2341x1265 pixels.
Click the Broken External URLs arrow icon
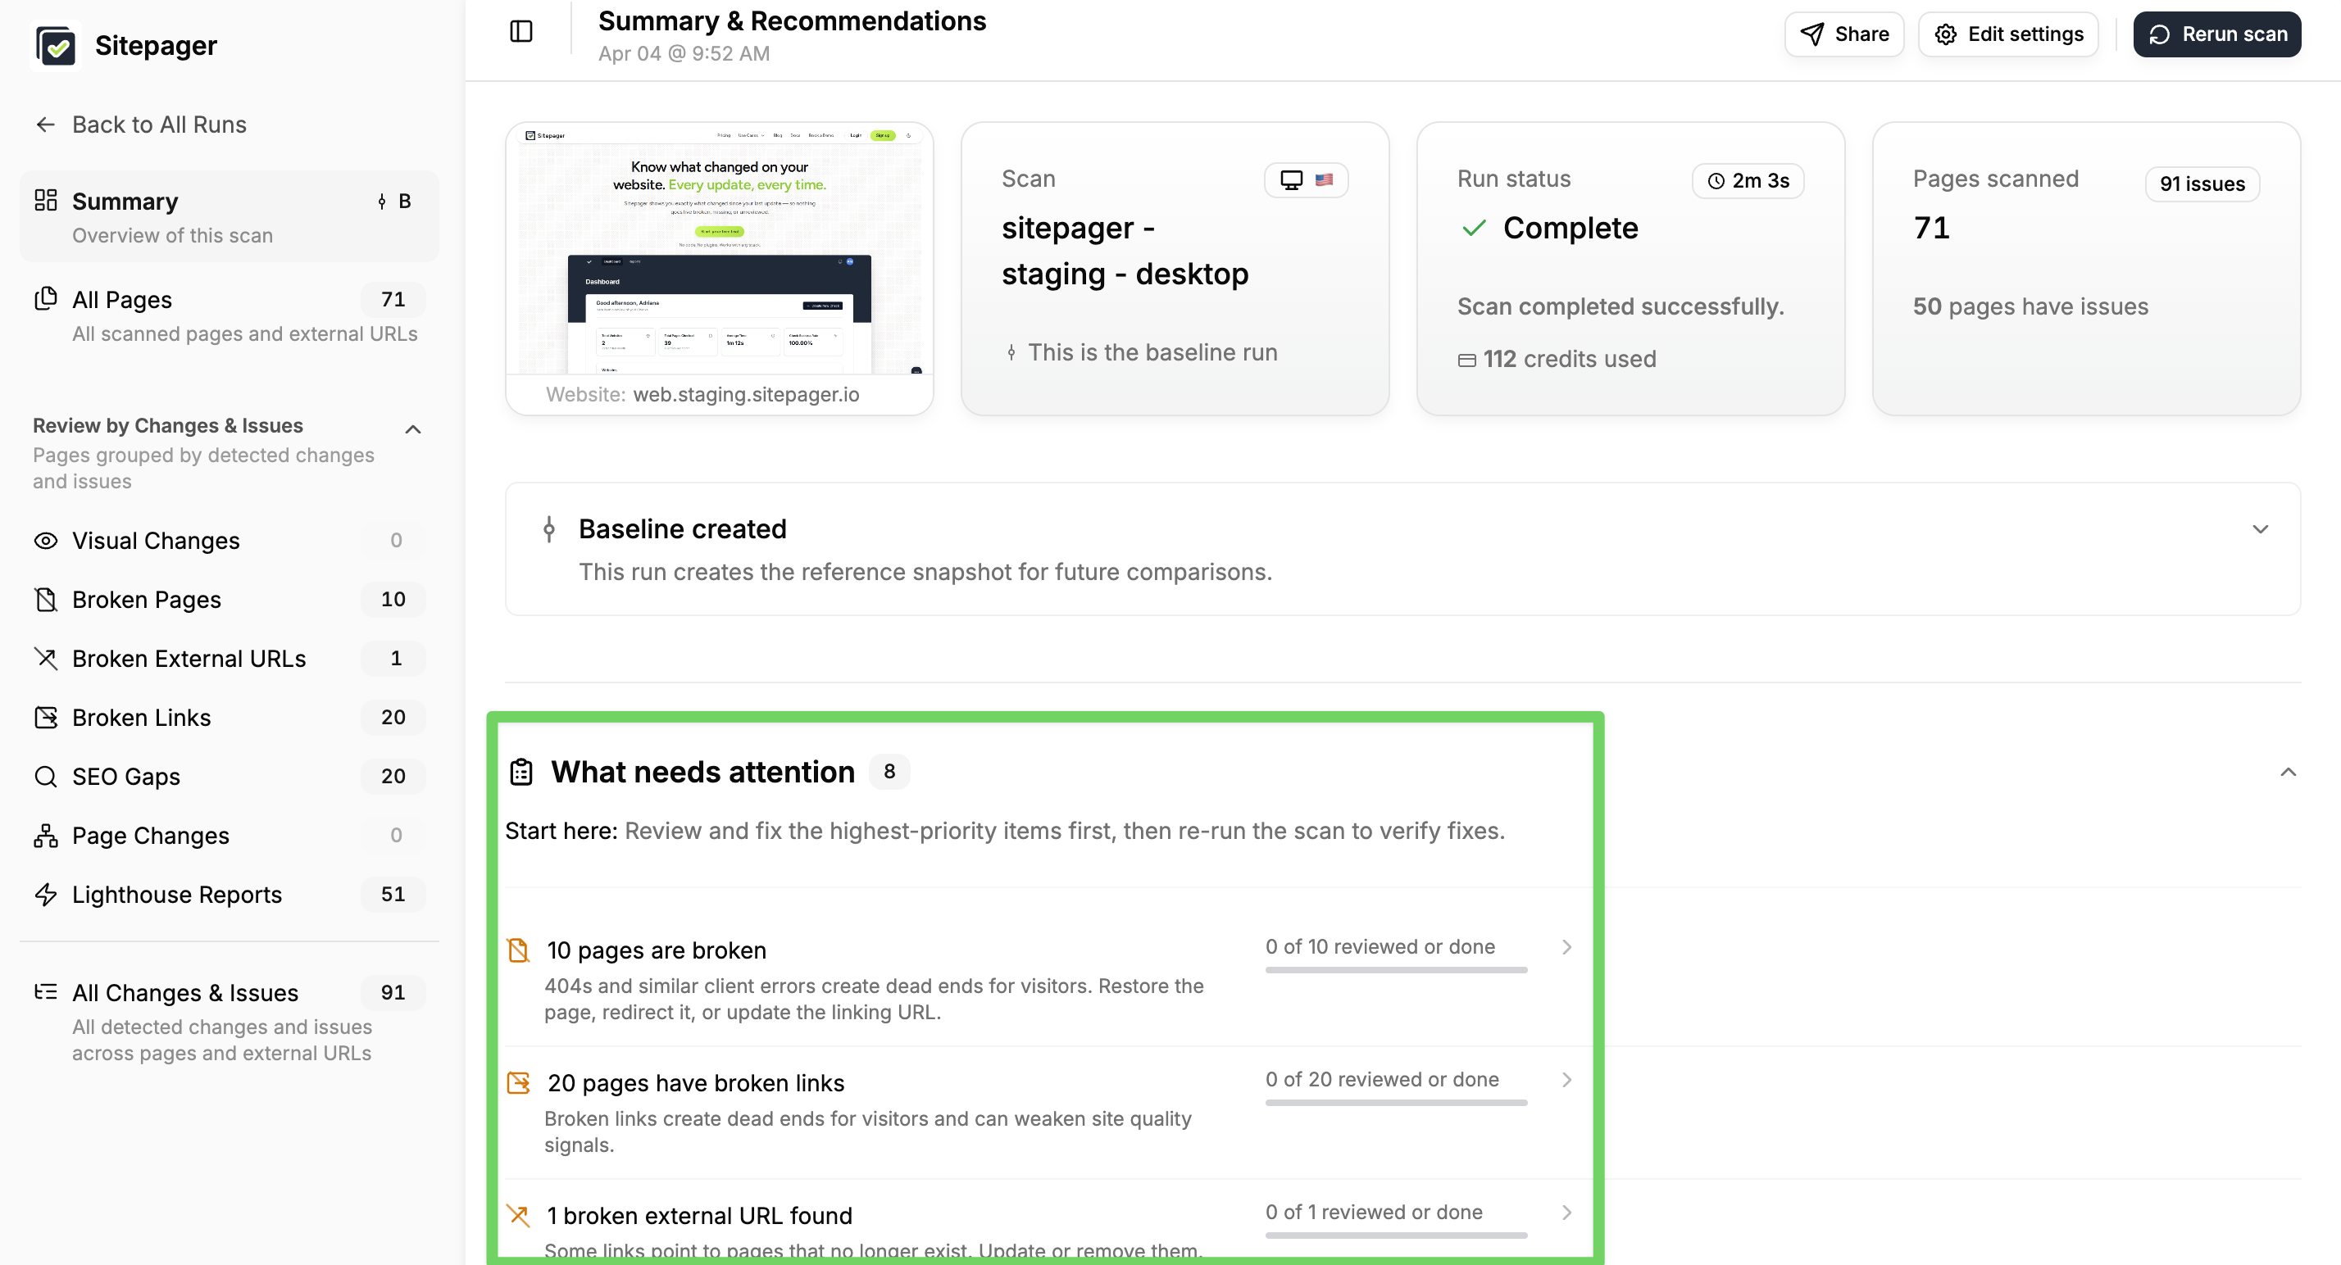[45, 657]
